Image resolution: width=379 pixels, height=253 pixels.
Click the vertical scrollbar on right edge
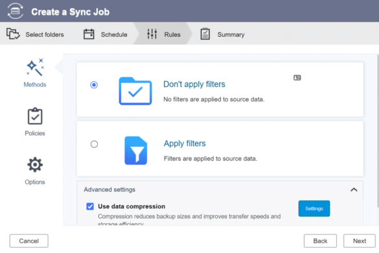pyautogui.click(x=378, y=131)
